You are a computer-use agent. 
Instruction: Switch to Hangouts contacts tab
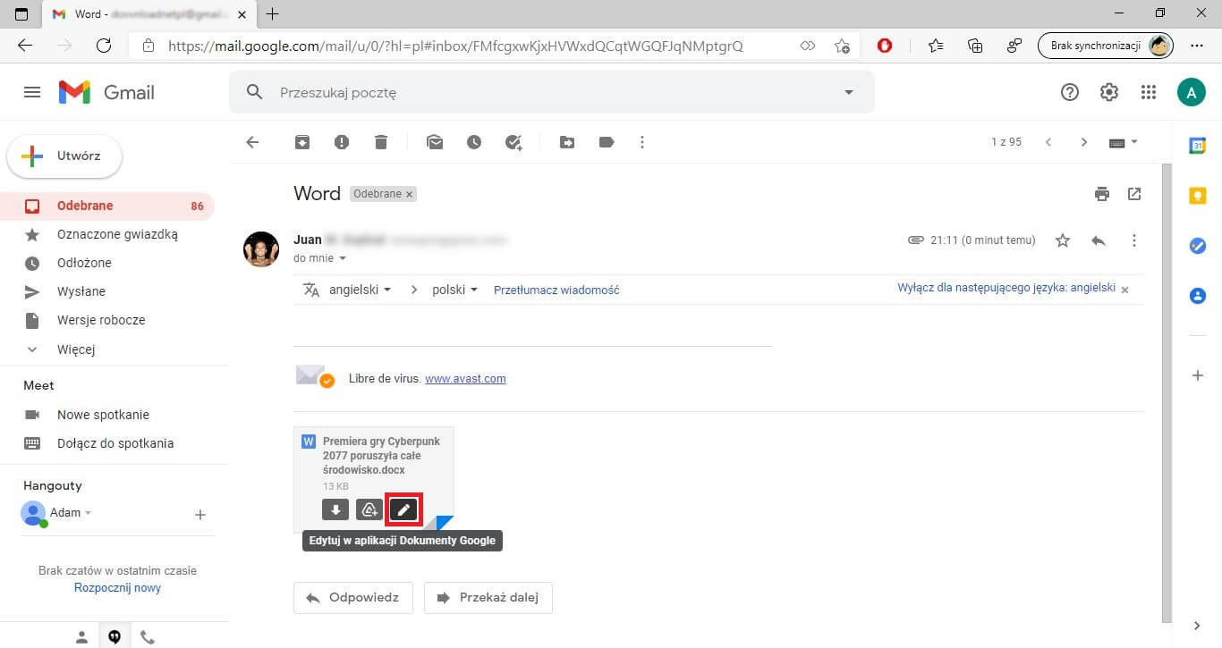(x=81, y=637)
